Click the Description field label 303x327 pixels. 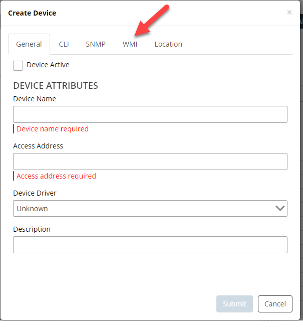click(x=32, y=229)
